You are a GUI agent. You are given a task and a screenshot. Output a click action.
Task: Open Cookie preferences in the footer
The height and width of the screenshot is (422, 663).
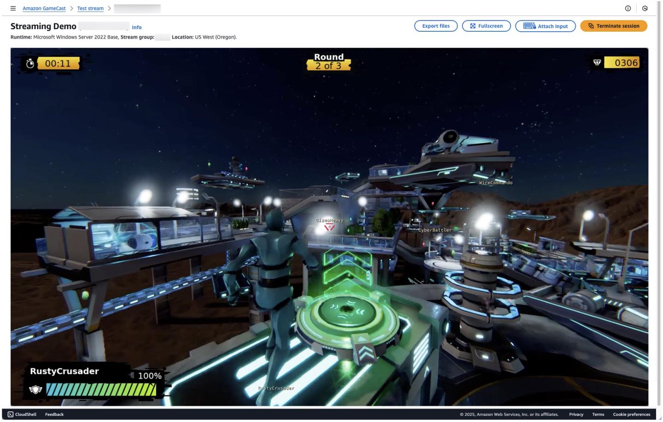[x=631, y=414]
